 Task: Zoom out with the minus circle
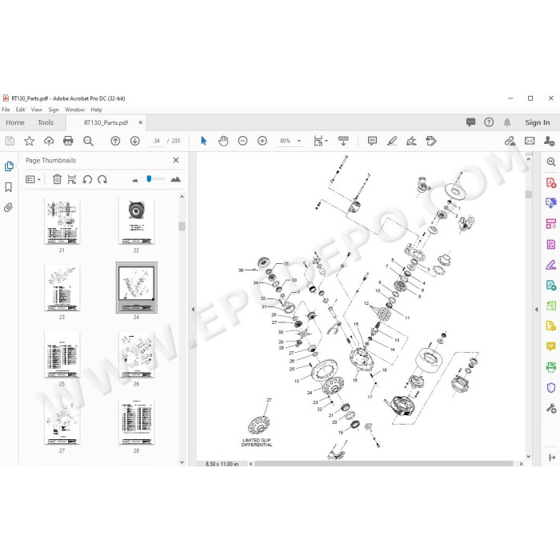(x=242, y=141)
